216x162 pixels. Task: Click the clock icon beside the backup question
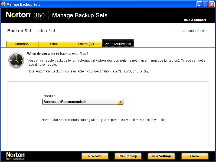pyautogui.click(x=16, y=60)
